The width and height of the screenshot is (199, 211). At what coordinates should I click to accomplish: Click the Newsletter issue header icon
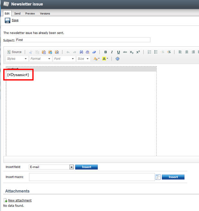(6, 4)
